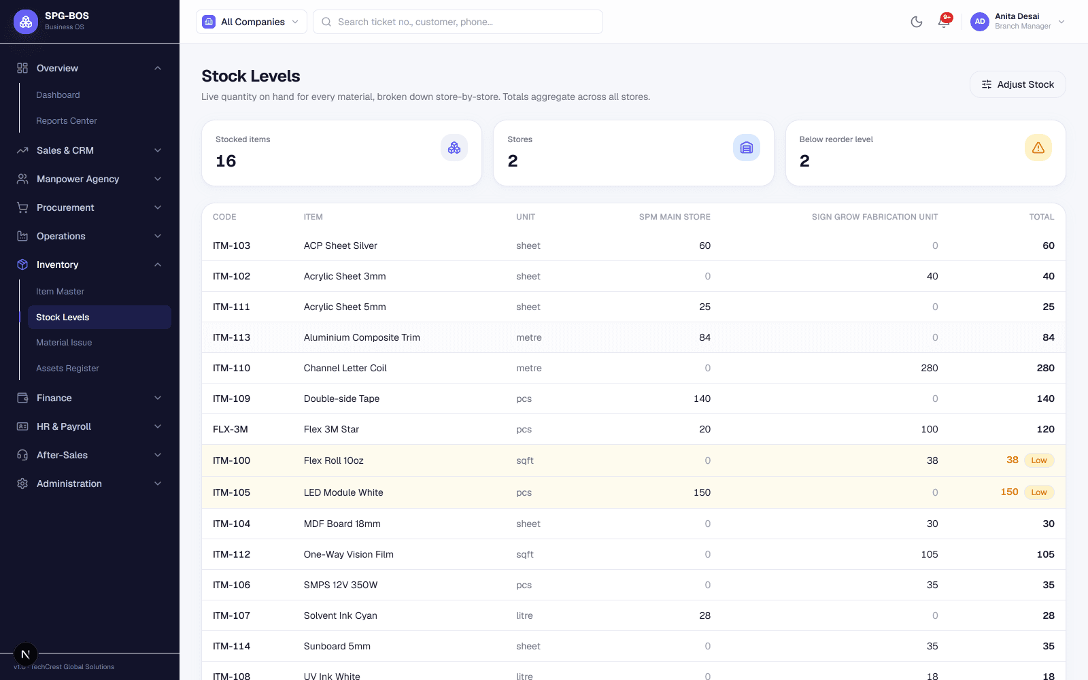Open the Material Issue menu item
1088x680 pixels.
point(99,343)
